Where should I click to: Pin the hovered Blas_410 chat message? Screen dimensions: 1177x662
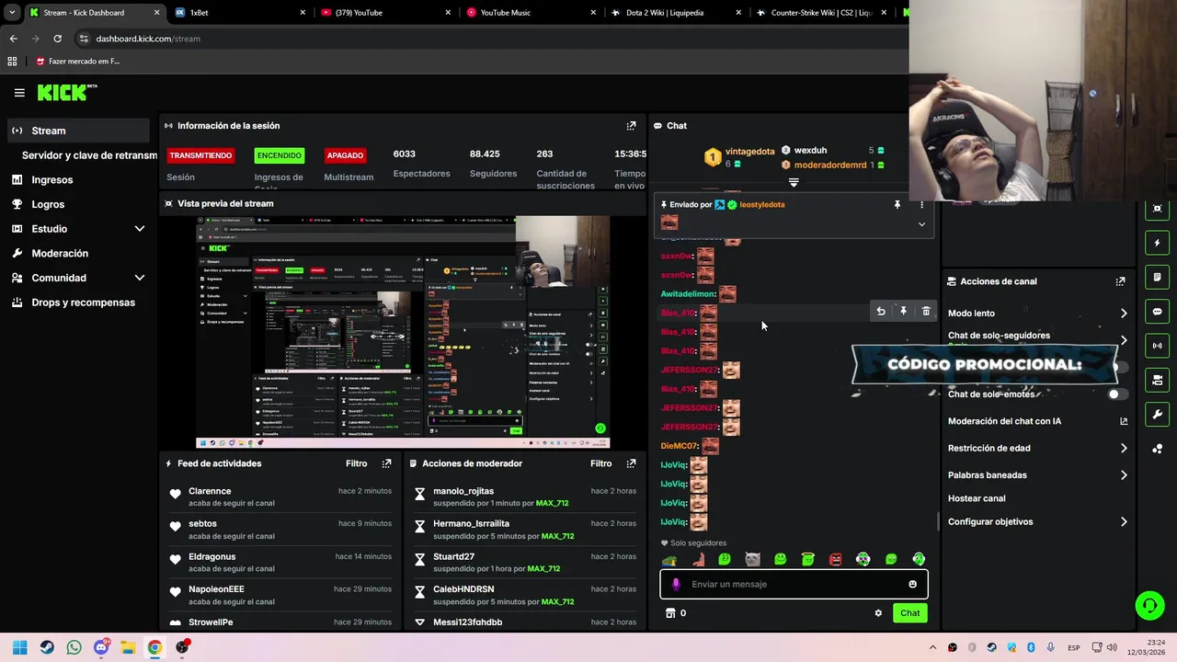click(x=903, y=312)
